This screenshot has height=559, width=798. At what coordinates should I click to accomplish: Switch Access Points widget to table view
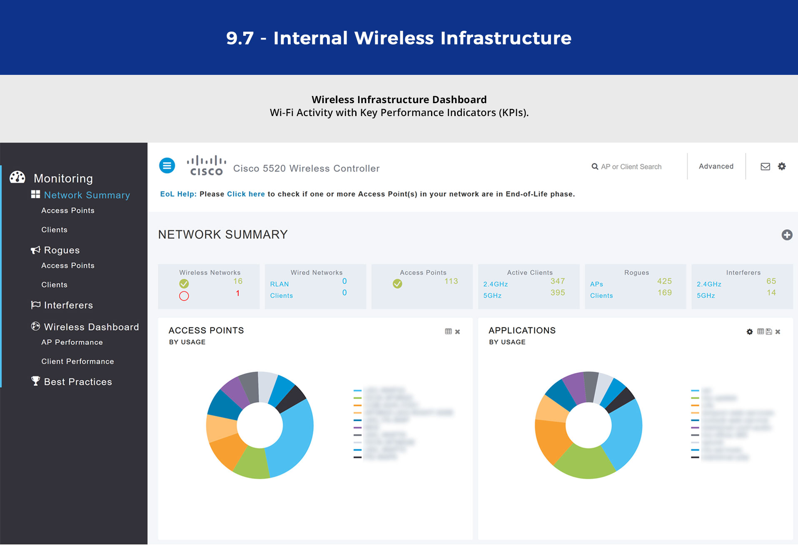[x=448, y=331]
